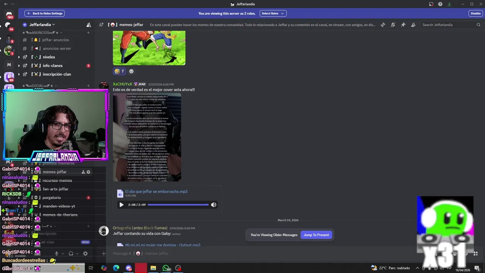Click invite people icon beside server name
This screenshot has width=485, height=273.
pyautogui.click(x=89, y=25)
